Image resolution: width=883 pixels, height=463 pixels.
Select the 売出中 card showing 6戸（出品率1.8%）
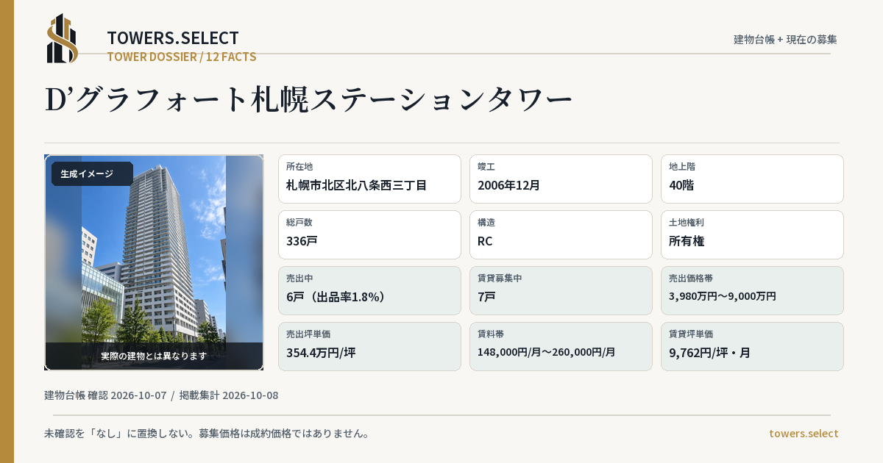tap(369, 290)
